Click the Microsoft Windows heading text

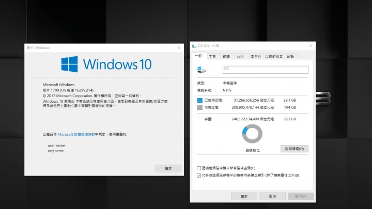click(58, 85)
